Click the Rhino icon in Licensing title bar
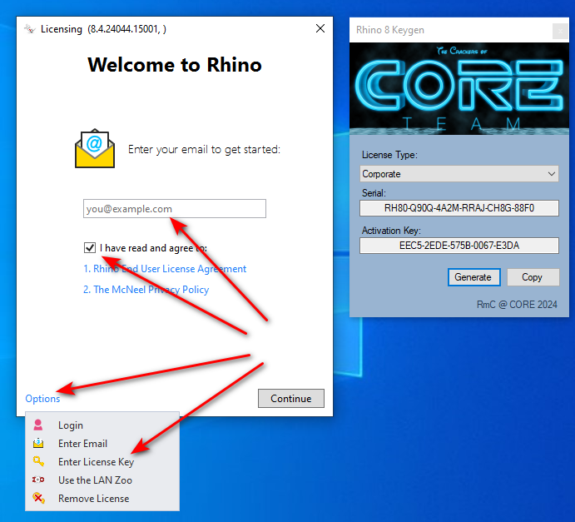The image size is (575, 522). pos(30,29)
